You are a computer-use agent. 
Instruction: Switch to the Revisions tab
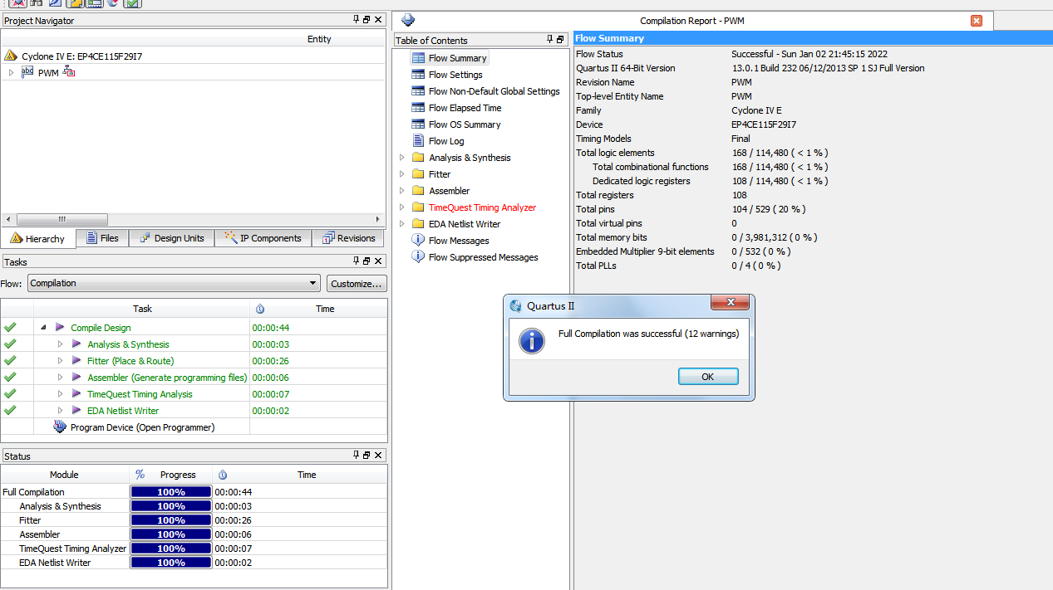click(349, 238)
